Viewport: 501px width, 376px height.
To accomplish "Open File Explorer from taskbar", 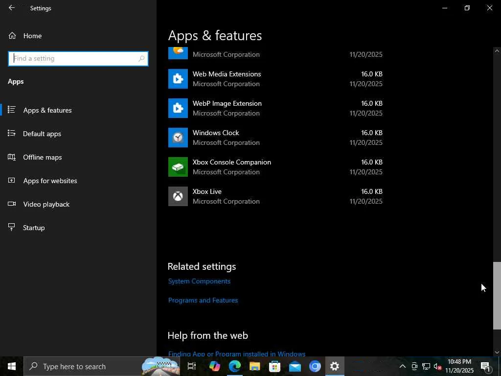I will (x=254, y=366).
